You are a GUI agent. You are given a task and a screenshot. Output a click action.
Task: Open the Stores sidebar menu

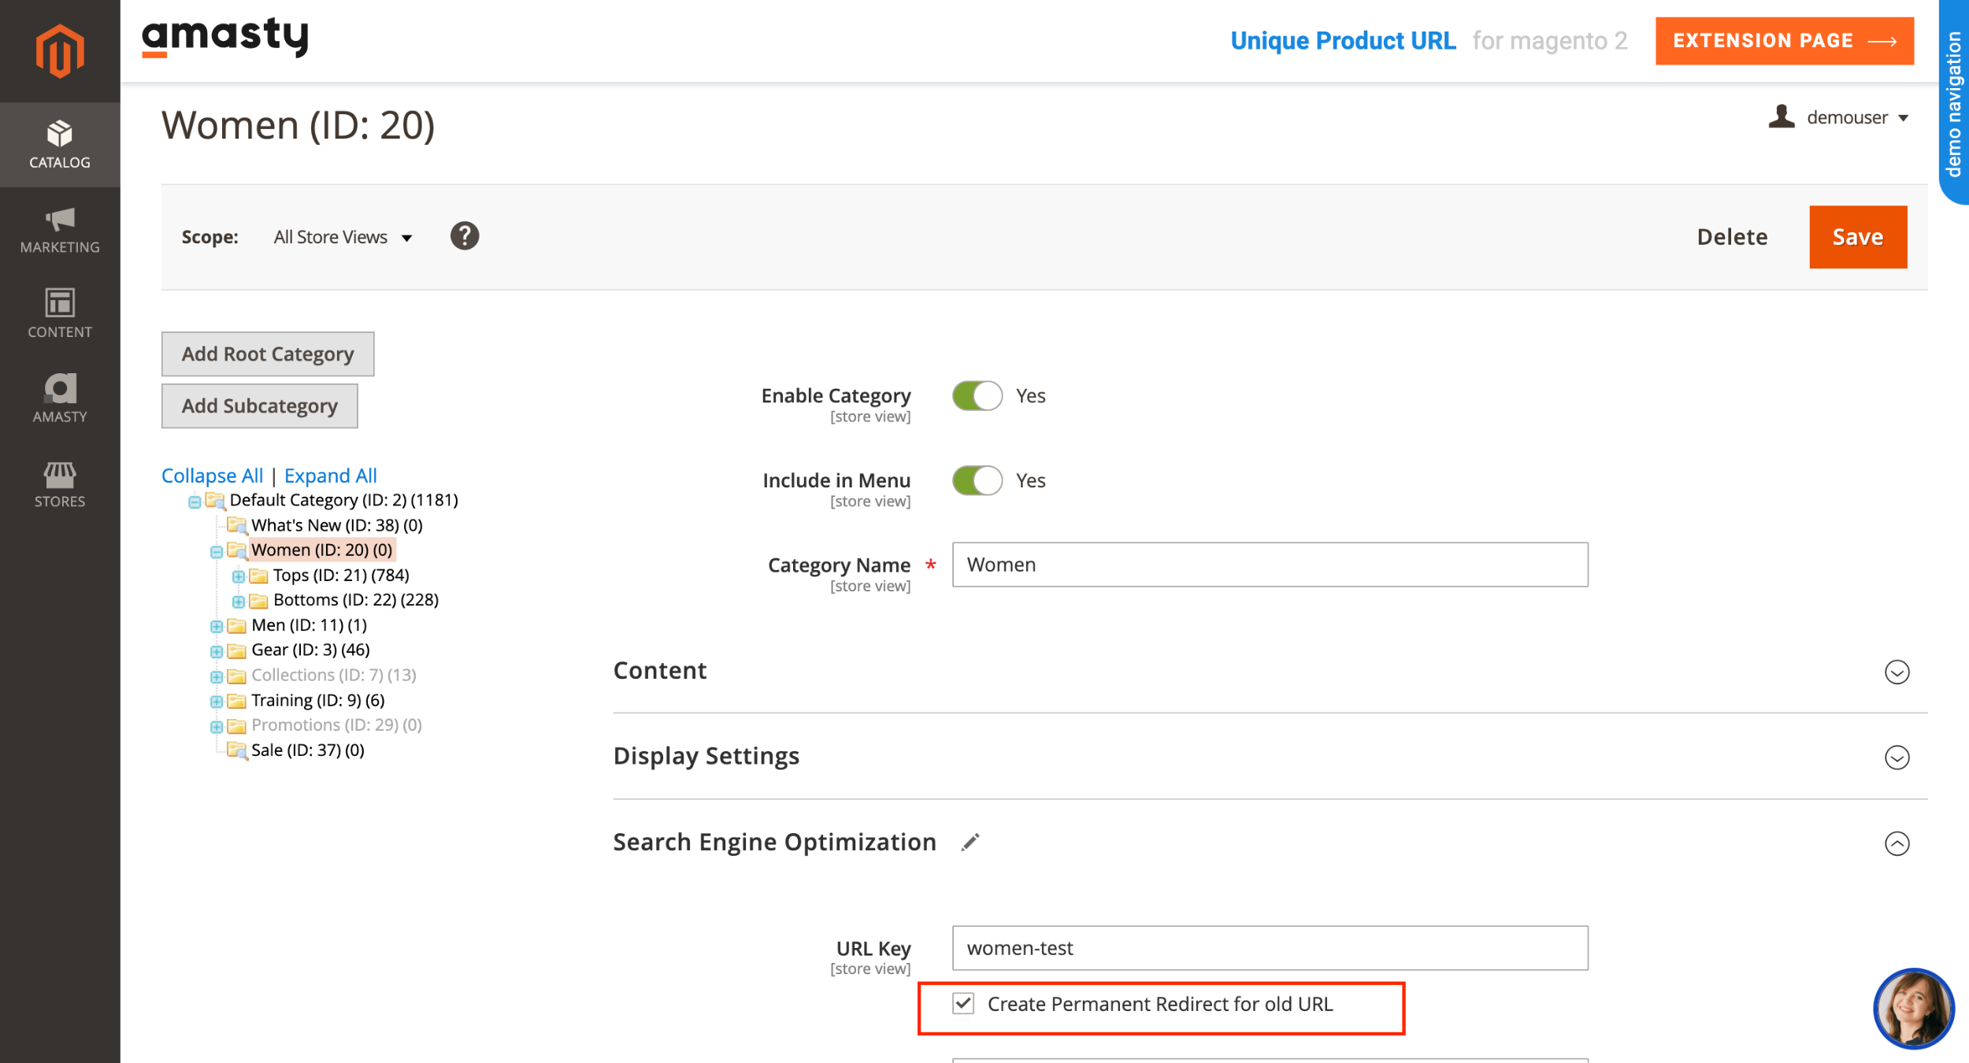[60, 483]
